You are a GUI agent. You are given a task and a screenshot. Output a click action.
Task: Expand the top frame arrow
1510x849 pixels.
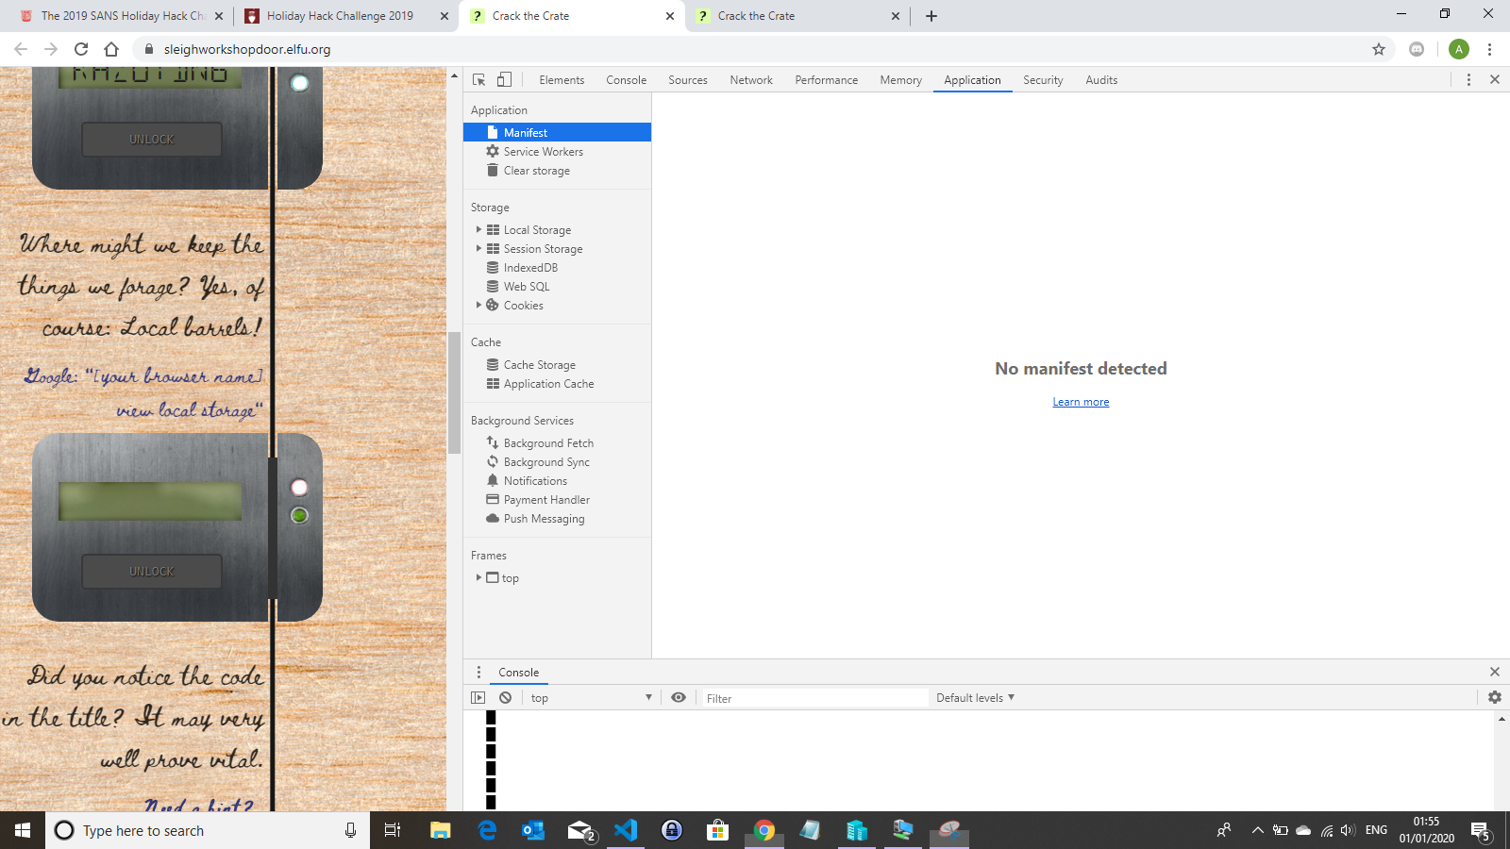pyautogui.click(x=478, y=578)
